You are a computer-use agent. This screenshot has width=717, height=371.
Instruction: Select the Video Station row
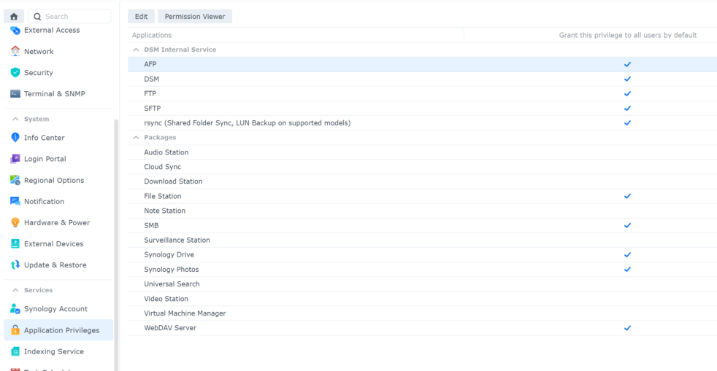[x=423, y=299]
